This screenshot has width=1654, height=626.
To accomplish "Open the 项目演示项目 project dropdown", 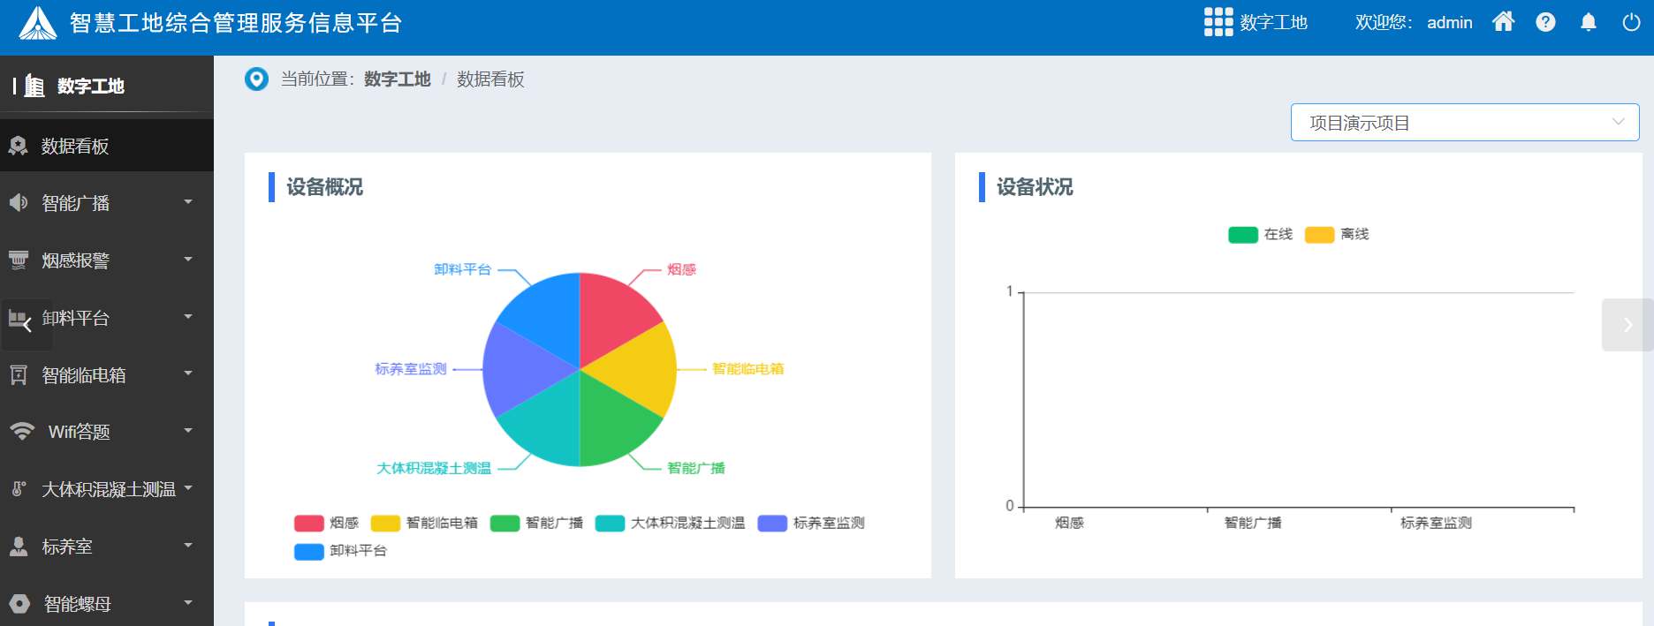I will click(x=1464, y=123).
